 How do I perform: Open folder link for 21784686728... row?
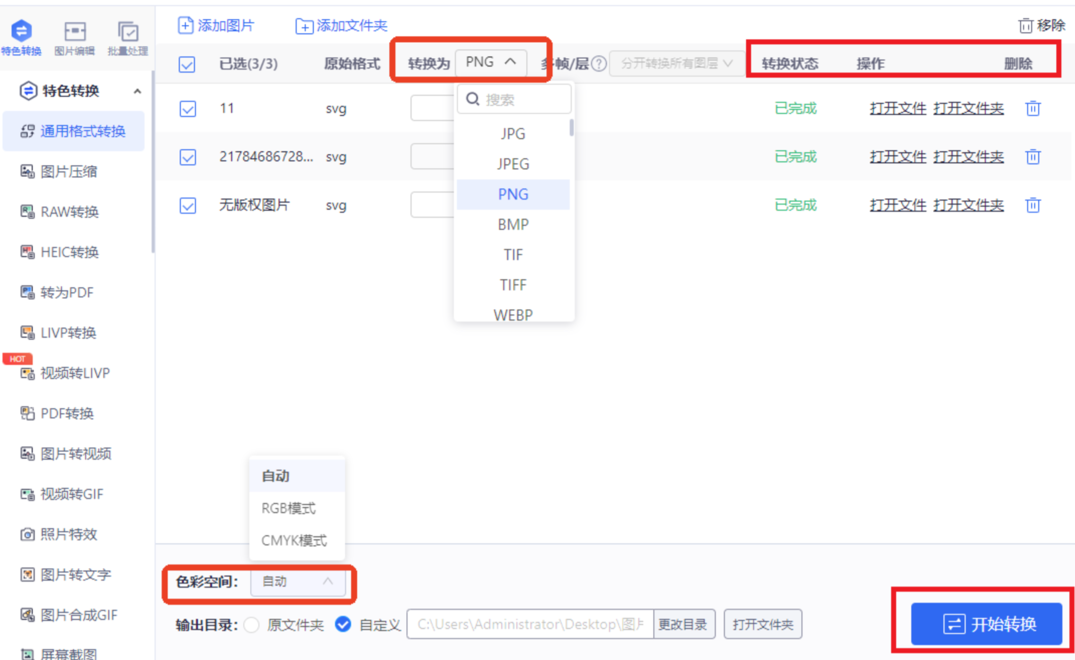point(968,157)
